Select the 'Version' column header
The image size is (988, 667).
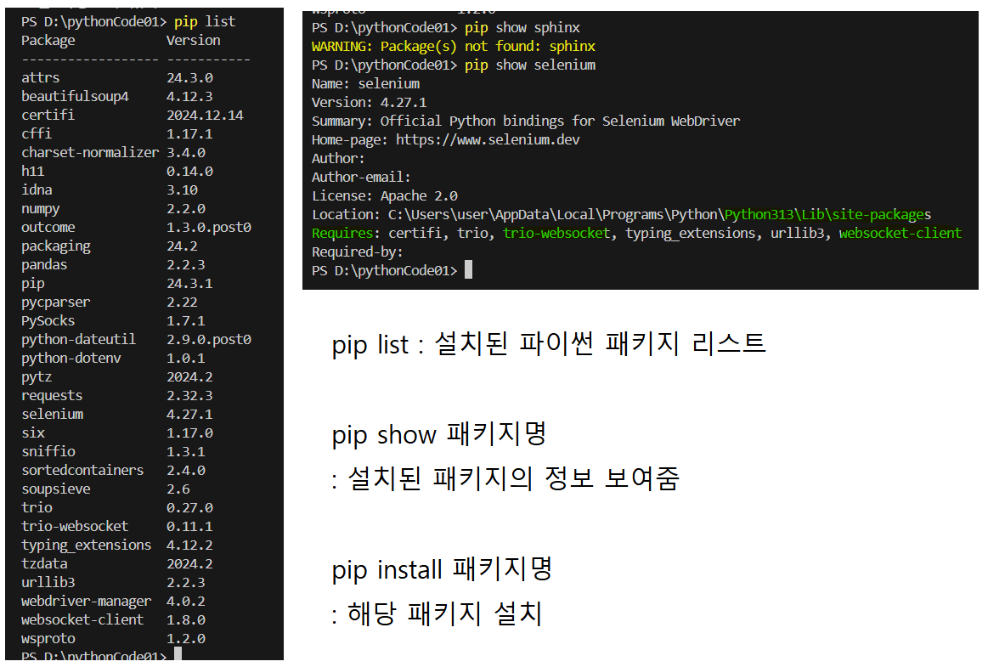[x=194, y=40]
